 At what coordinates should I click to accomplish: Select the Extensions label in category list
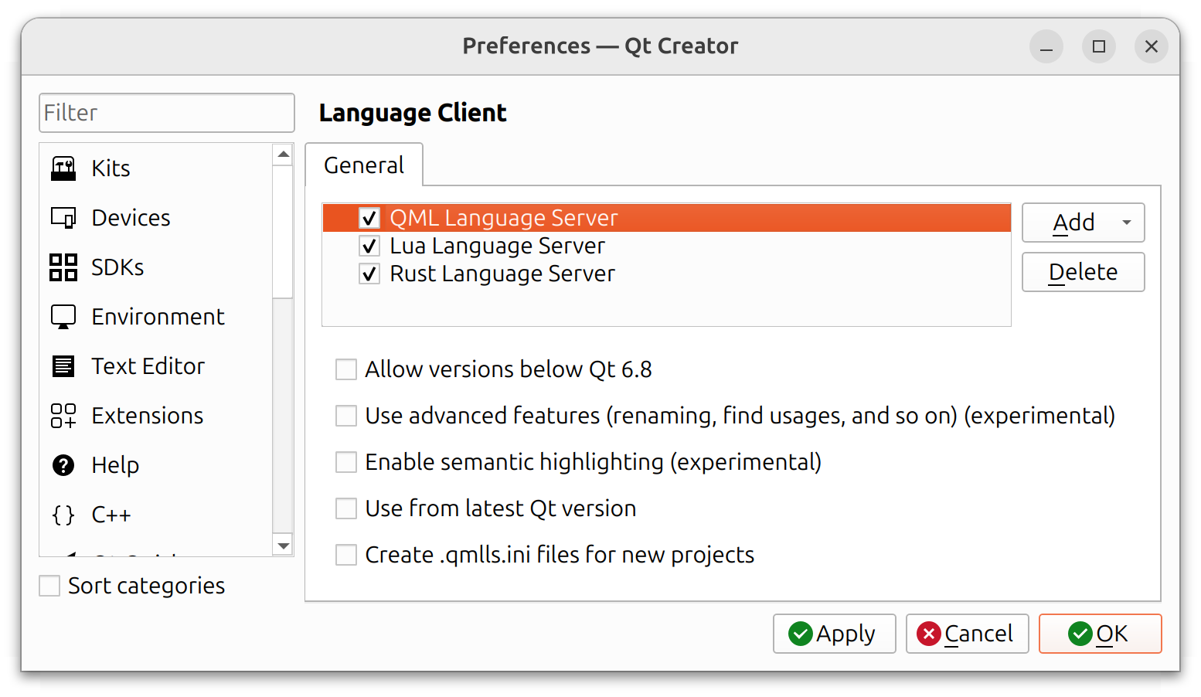pos(147,416)
